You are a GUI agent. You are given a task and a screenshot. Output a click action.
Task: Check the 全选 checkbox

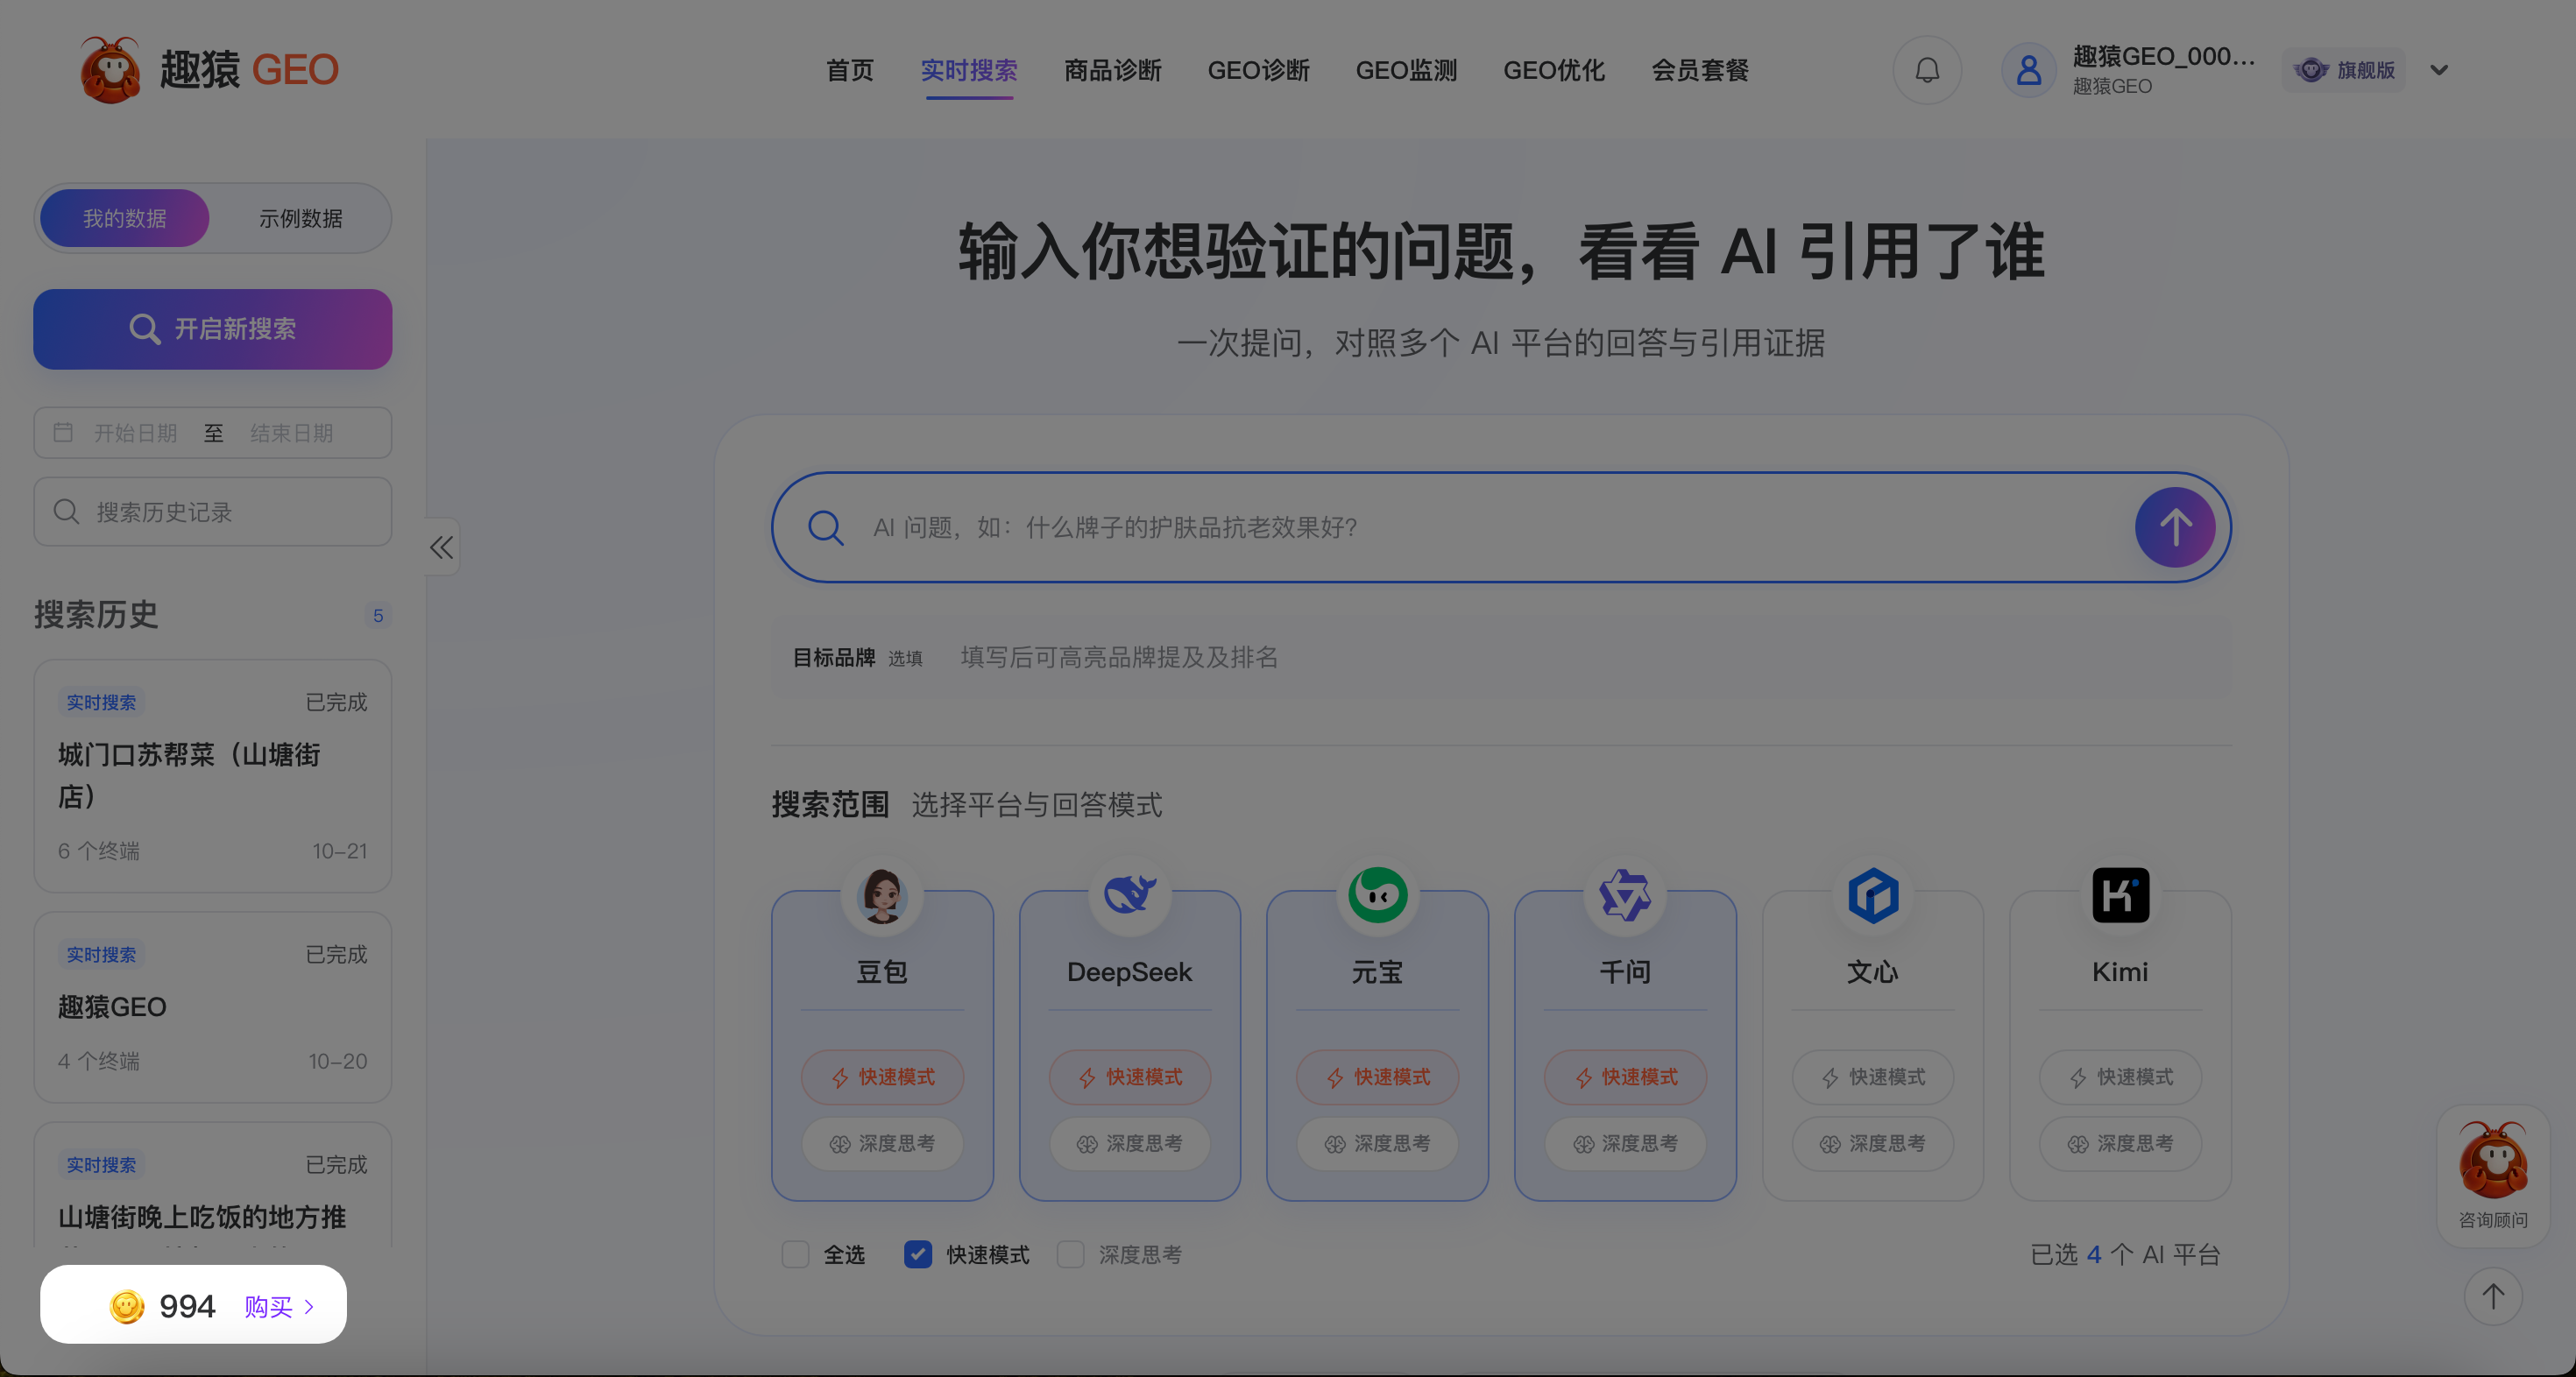coord(795,1254)
